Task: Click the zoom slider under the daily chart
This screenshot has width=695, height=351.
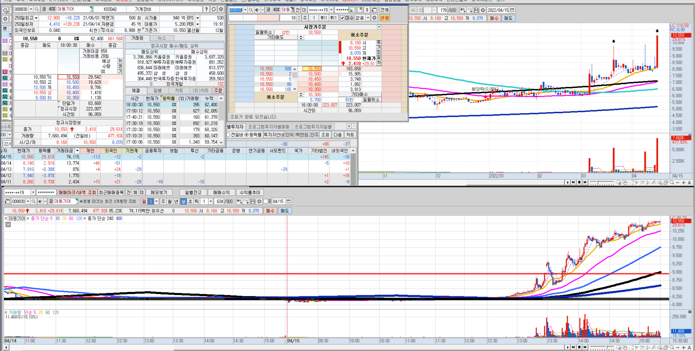Action: 602,183
